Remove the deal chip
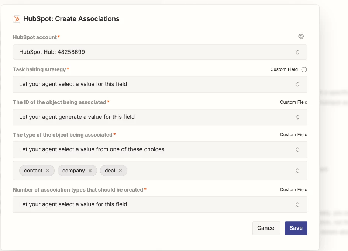The width and height of the screenshot is (348, 251). (x=120, y=171)
